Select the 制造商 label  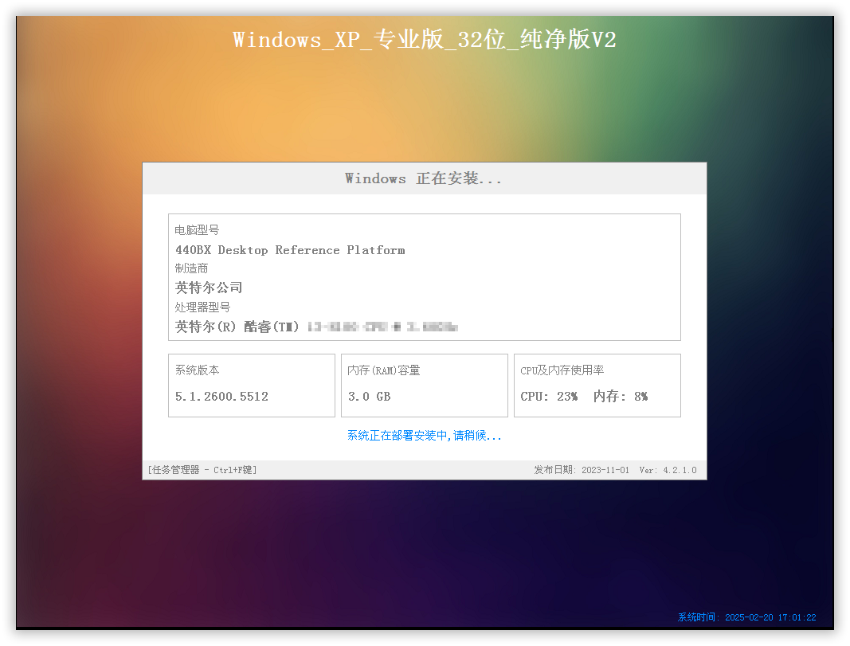191,268
